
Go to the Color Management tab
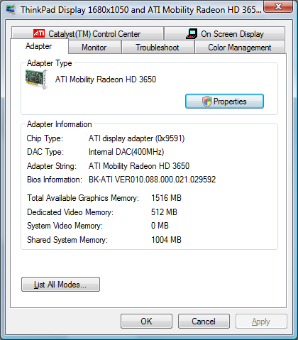[240, 48]
